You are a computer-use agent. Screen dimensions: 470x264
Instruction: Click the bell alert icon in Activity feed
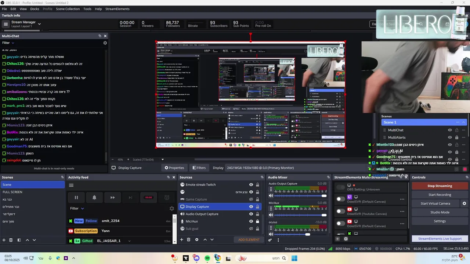94,197
